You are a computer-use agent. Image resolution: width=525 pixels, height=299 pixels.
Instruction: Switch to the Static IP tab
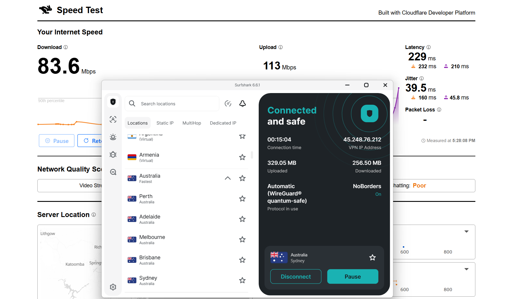click(165, 123)
